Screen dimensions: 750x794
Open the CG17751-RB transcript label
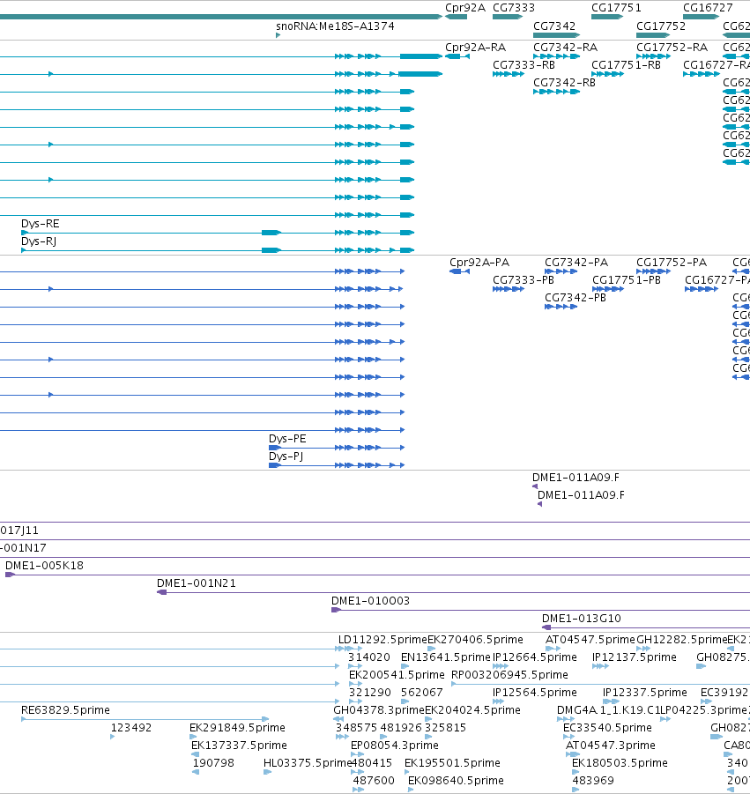(x=626, y=65)
